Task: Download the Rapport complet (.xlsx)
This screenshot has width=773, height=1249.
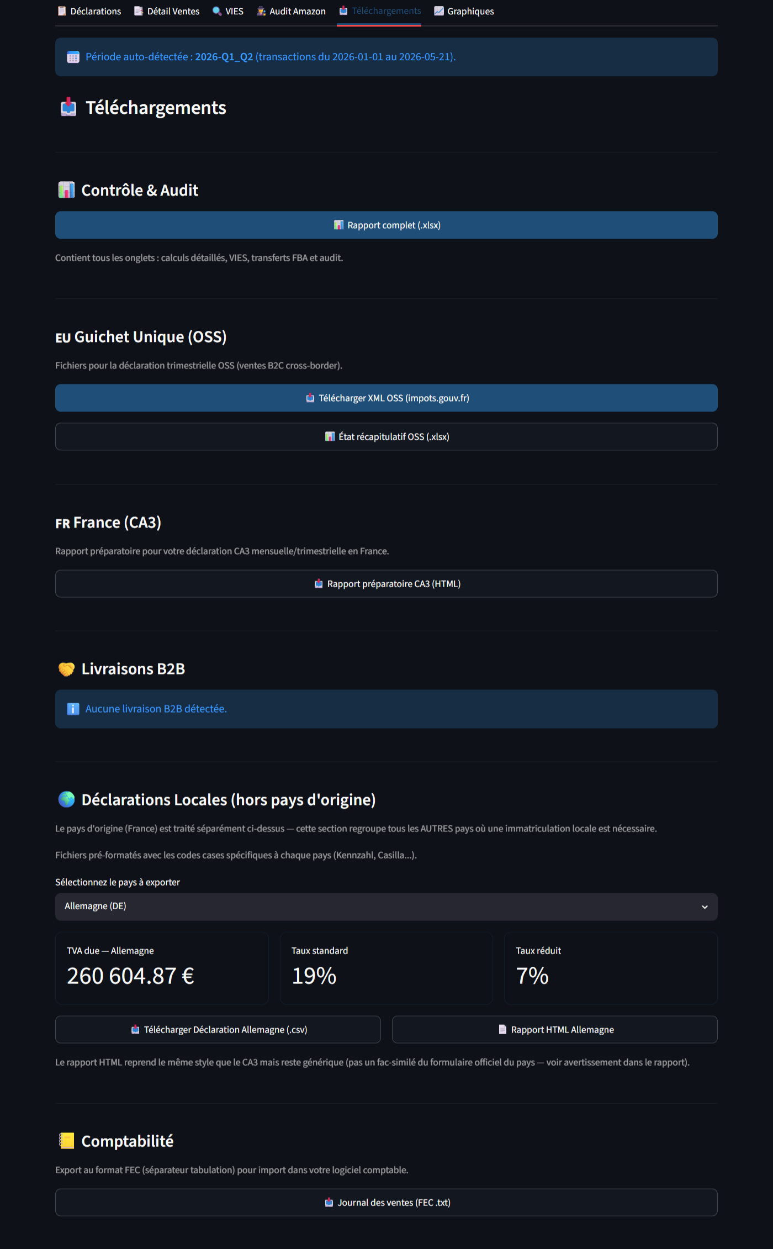Action: pos(386,225)
